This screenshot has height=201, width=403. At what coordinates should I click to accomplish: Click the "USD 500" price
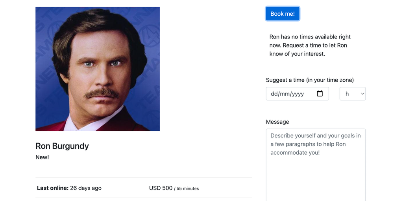(161, 188)
